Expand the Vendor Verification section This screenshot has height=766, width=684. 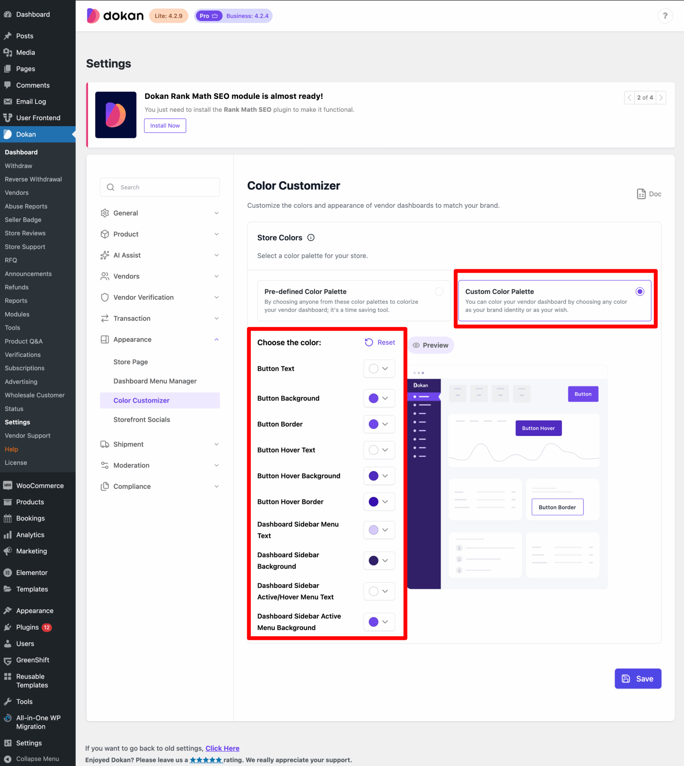(216, 297)
